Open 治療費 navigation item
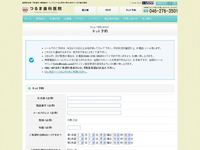This screenshot has width=200, height=150. 68,19
